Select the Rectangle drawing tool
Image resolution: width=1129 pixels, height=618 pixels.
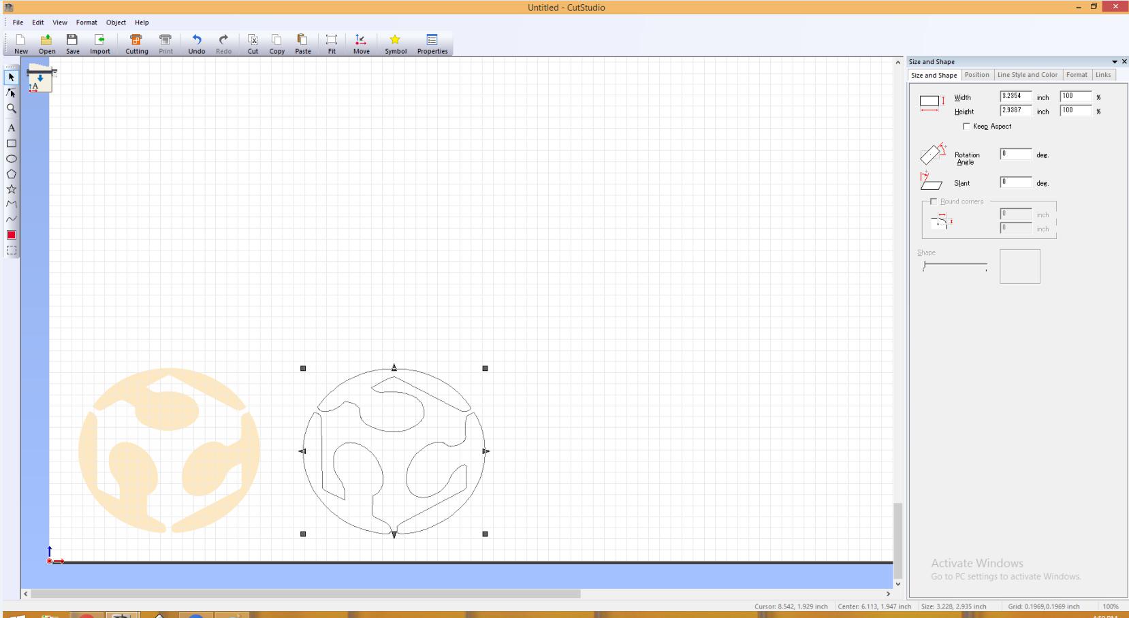click(12, 144)
